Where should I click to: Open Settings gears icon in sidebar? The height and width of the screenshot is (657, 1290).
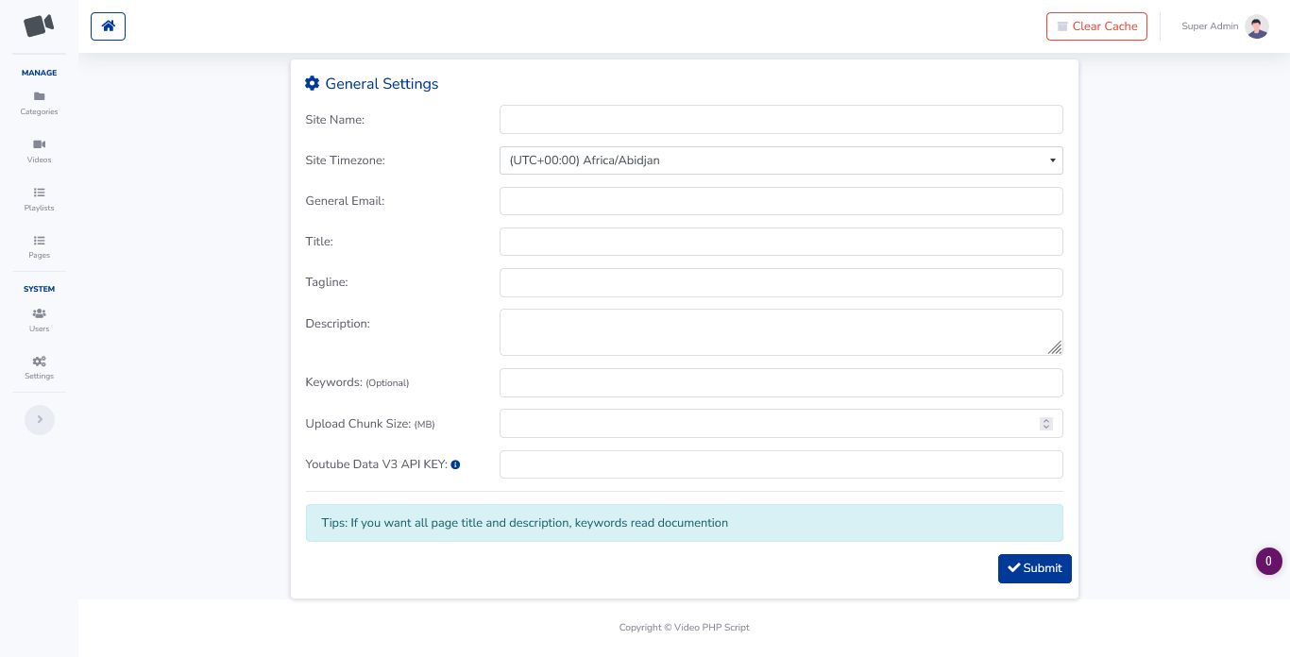(x=39, y=362)
